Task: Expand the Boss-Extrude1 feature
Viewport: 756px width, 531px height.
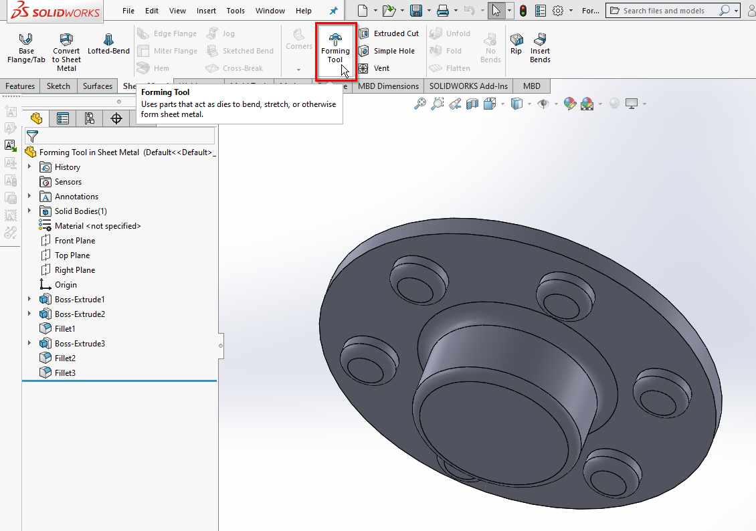Action: click(x=29, y=300)
